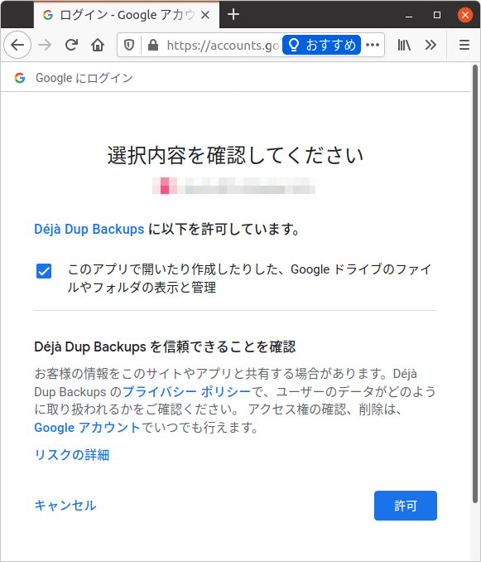
Task: Click the 許可 allow button
Action: coord(406,506)
